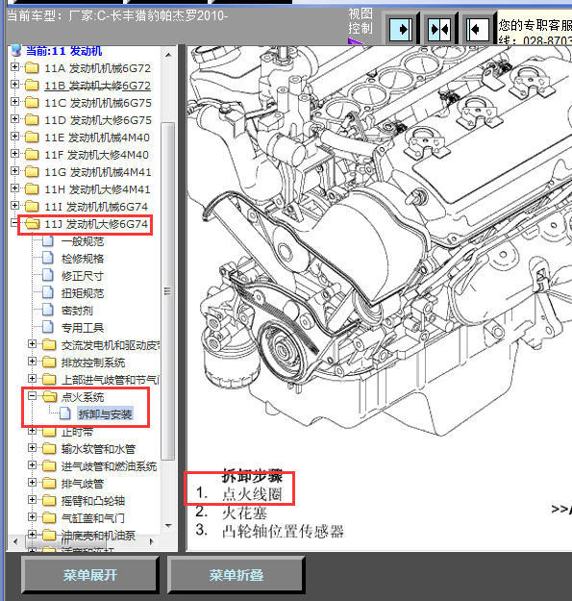Click the 11A 发动机机械6G72 folder icon
This screenshot has width=572, height=601.
(x=32, y=68)
